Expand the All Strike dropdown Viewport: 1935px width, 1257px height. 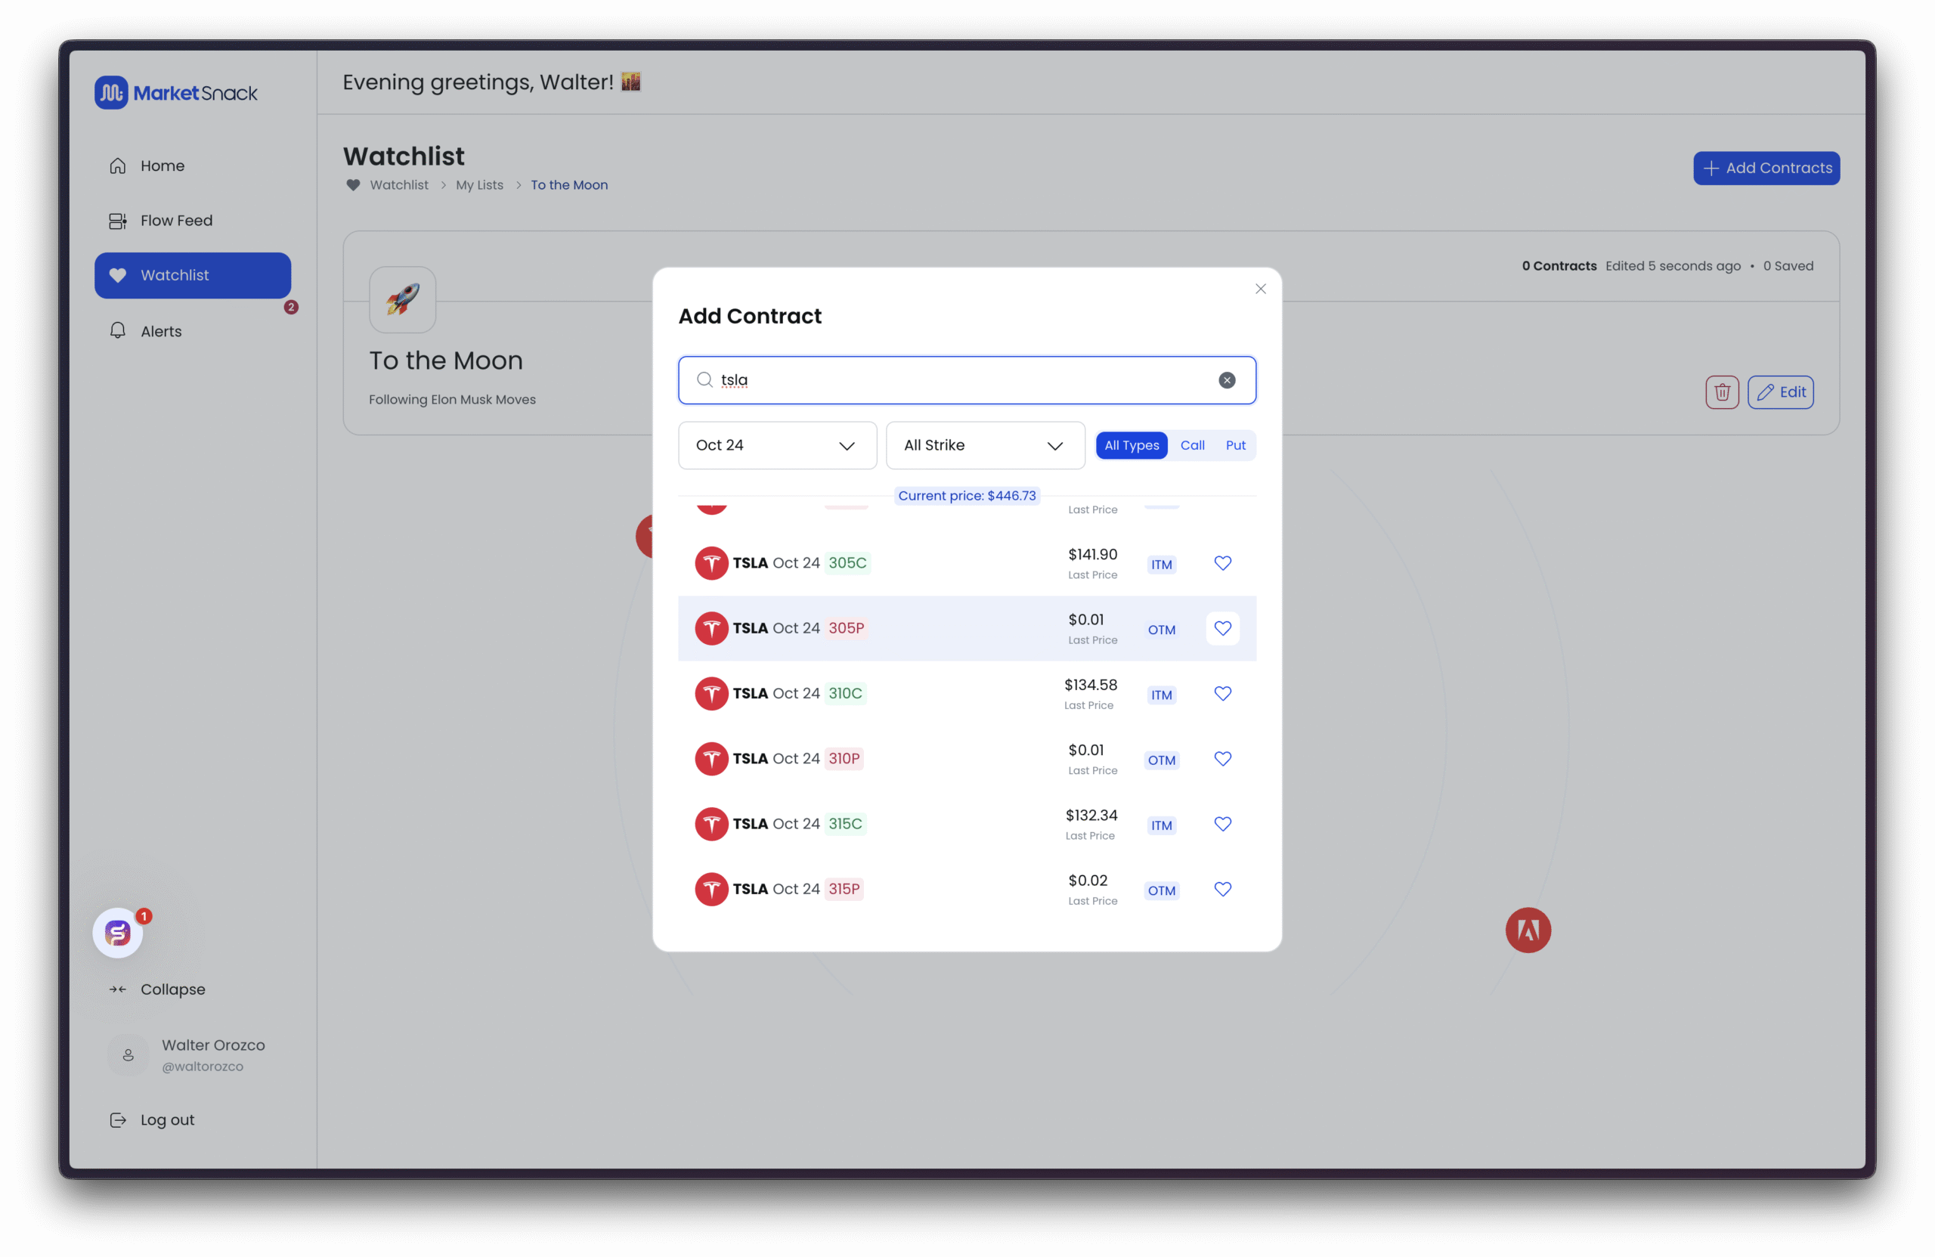tap(985, 444)
